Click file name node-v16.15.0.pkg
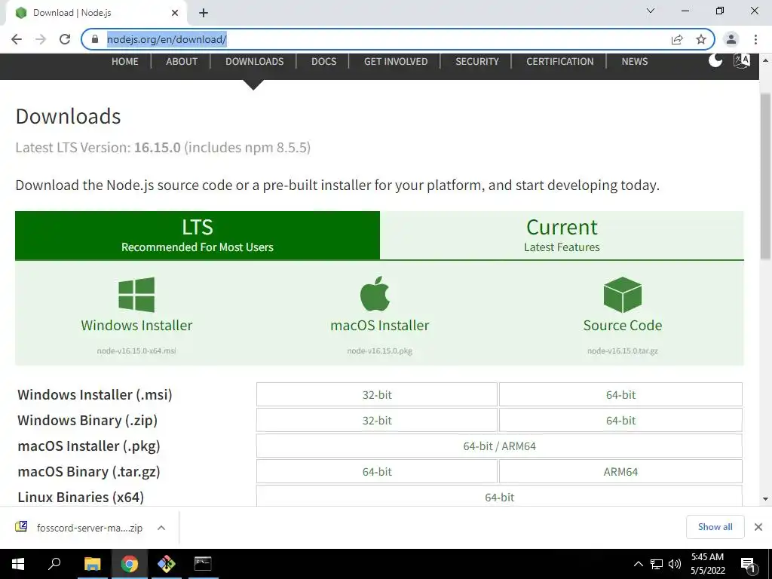 (x=380, y=351)
